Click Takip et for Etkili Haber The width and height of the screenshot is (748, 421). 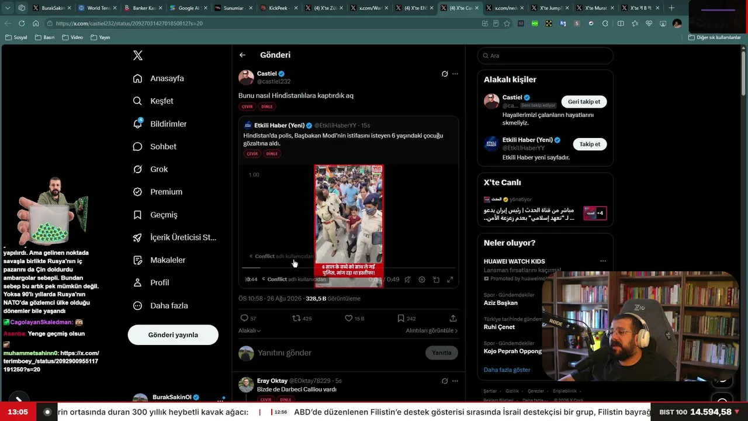(x=590, y=144)
